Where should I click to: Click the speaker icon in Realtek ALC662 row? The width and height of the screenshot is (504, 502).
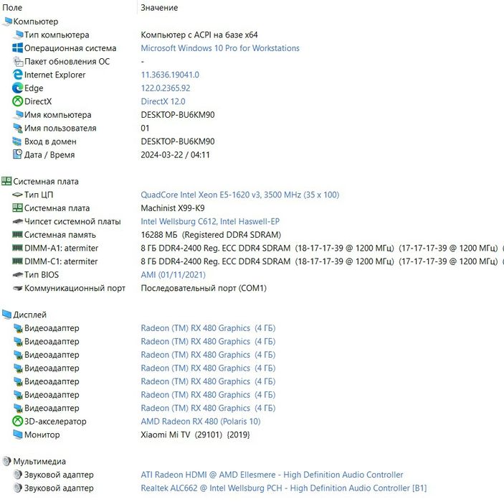pos(17,488)
